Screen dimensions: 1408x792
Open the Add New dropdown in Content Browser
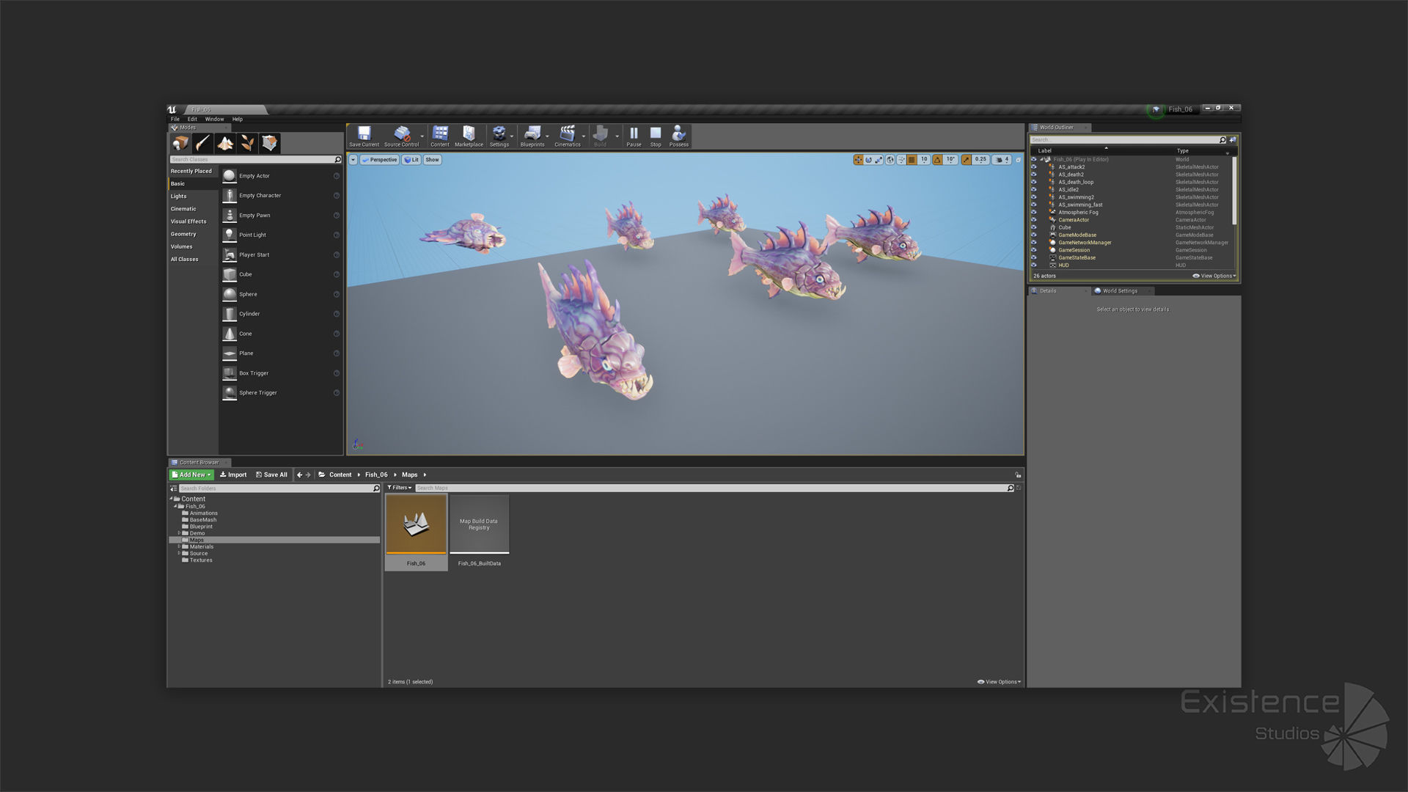point(191,474)
